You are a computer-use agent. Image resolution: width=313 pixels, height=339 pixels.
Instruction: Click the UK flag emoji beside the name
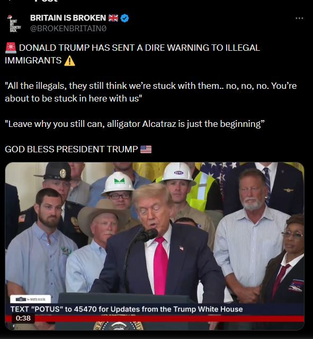[x=113, y=18]
